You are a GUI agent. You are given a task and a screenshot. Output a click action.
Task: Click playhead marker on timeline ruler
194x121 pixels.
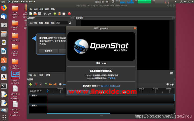point(48,91)
